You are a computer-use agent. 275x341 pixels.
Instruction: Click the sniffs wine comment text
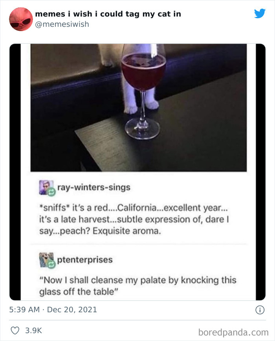click(x=134, y=219)
